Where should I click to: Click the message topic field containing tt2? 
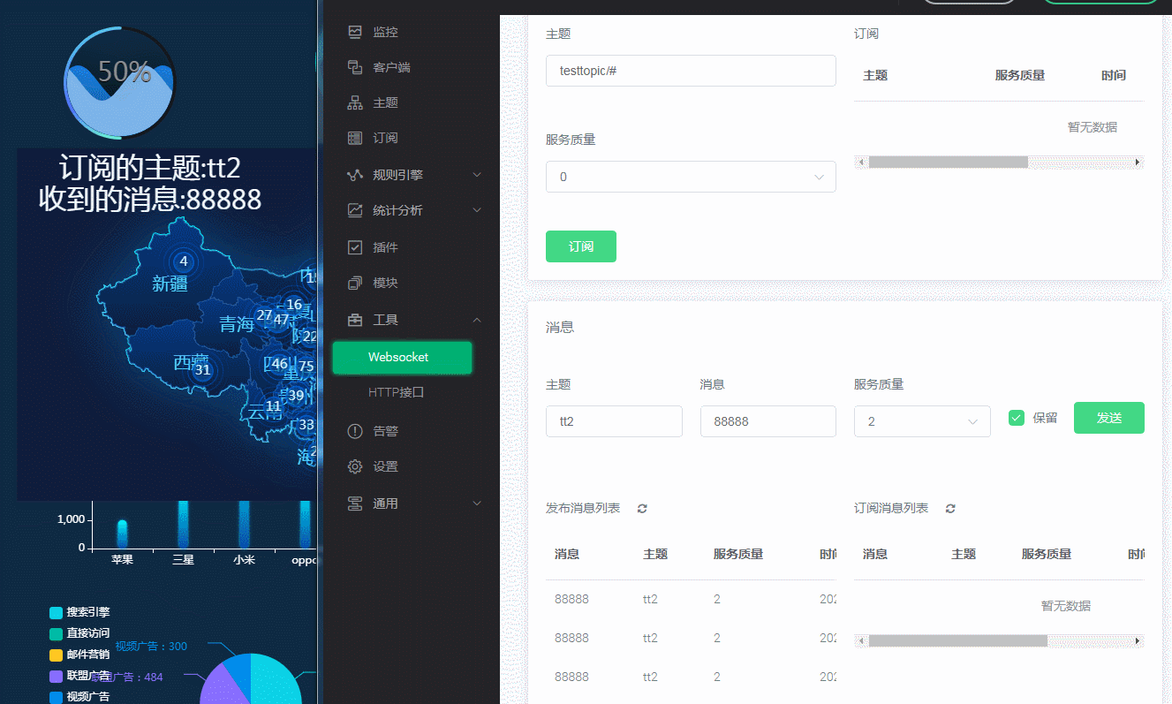tap(614, 421)
